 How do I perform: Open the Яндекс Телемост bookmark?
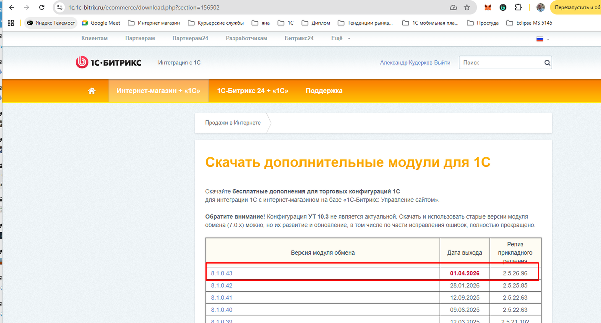[x=51, y=23]
